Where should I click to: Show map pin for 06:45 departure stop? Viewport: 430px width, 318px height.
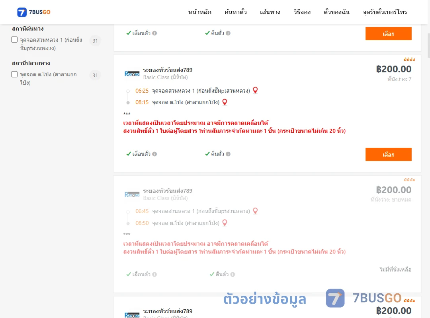click(x=255, y=211)
